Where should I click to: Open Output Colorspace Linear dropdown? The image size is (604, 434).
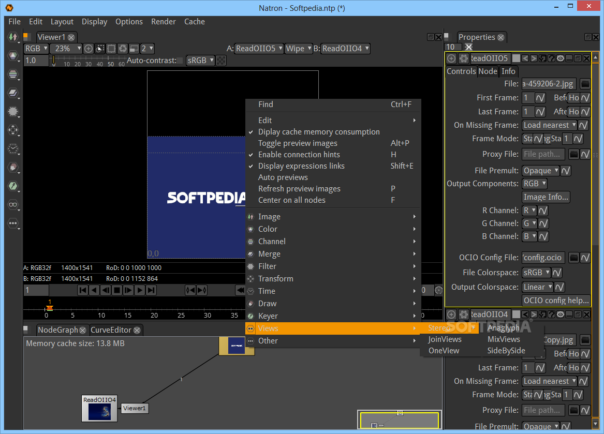[538, 287]
